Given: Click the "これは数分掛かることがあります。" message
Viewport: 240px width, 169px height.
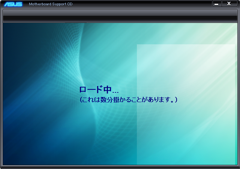Looking at the screenshot, I should coord(128,100).
